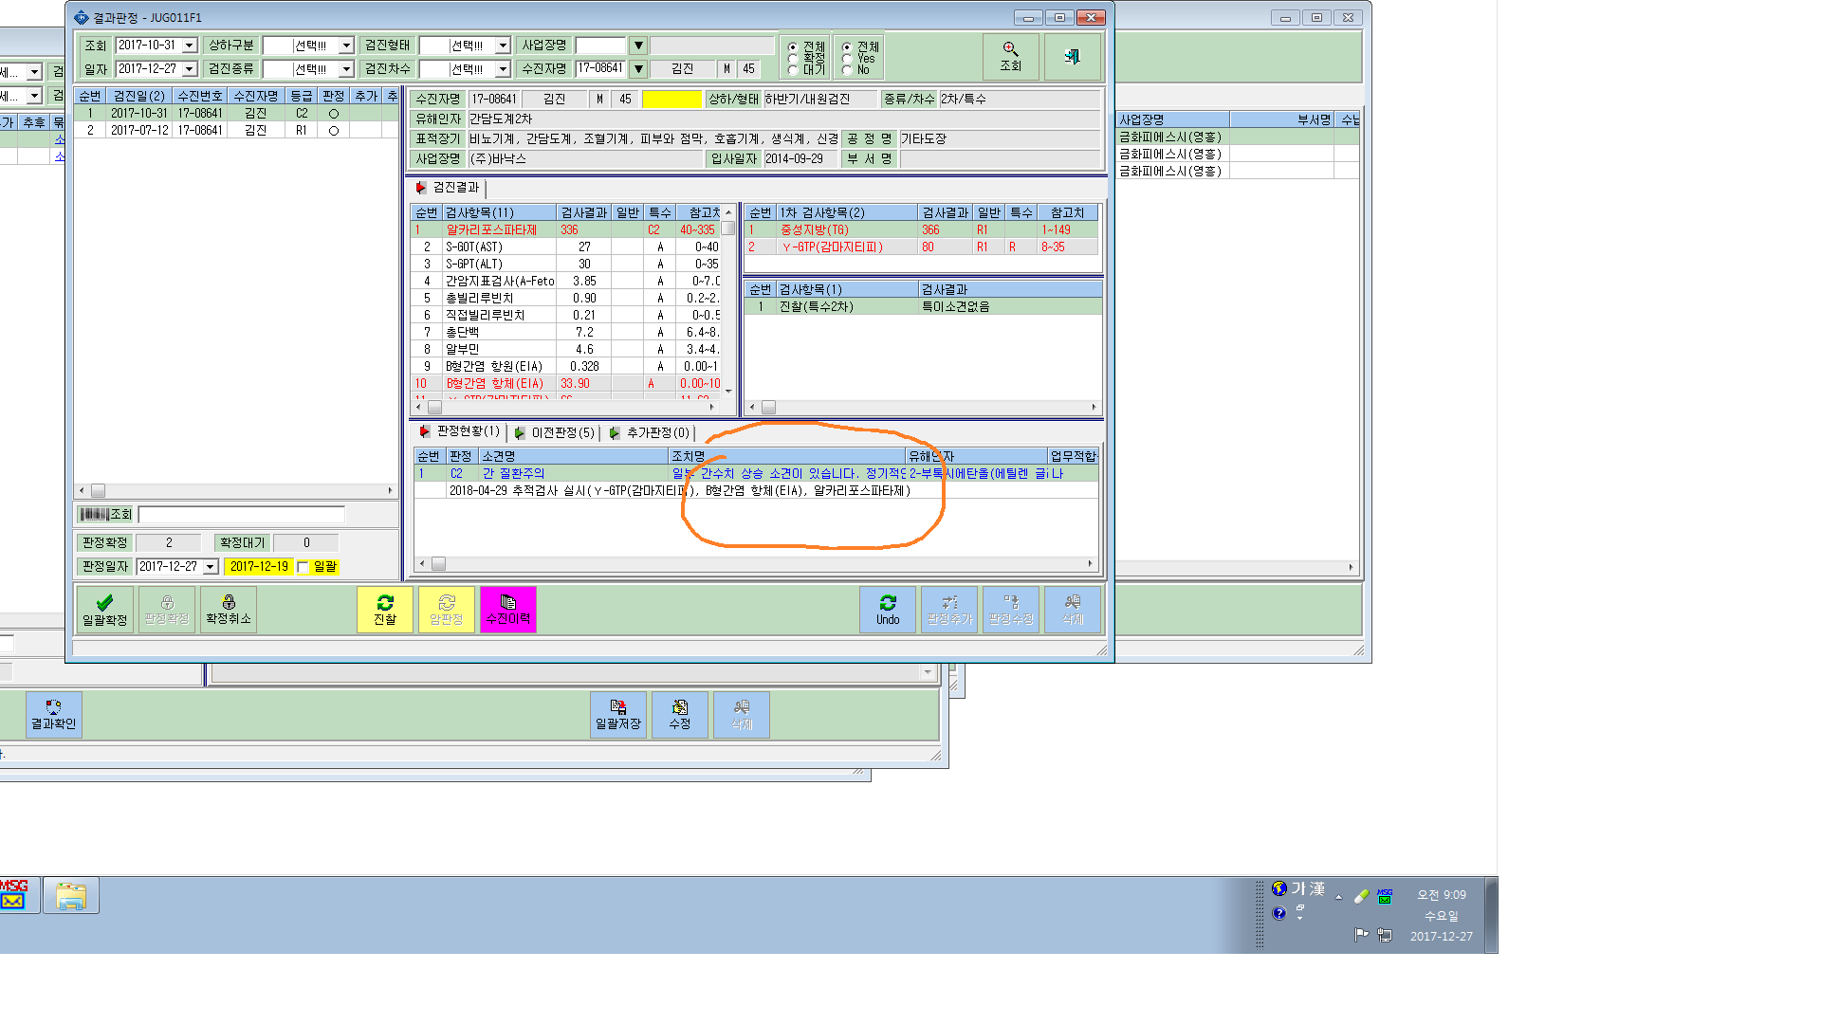Image resolution: width=1821 pixels, height=1024 pixels.
Task: Click the 확정취소 lock icon button
Action: pos(229,610)
